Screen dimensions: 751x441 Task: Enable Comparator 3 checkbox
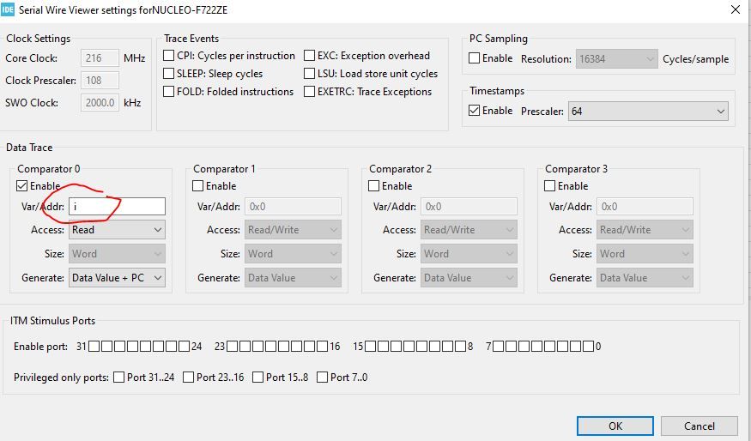(x=550, y=186)
